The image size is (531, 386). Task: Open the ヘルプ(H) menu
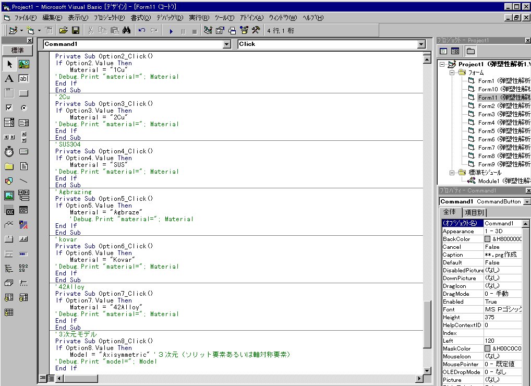click(312, 18)
